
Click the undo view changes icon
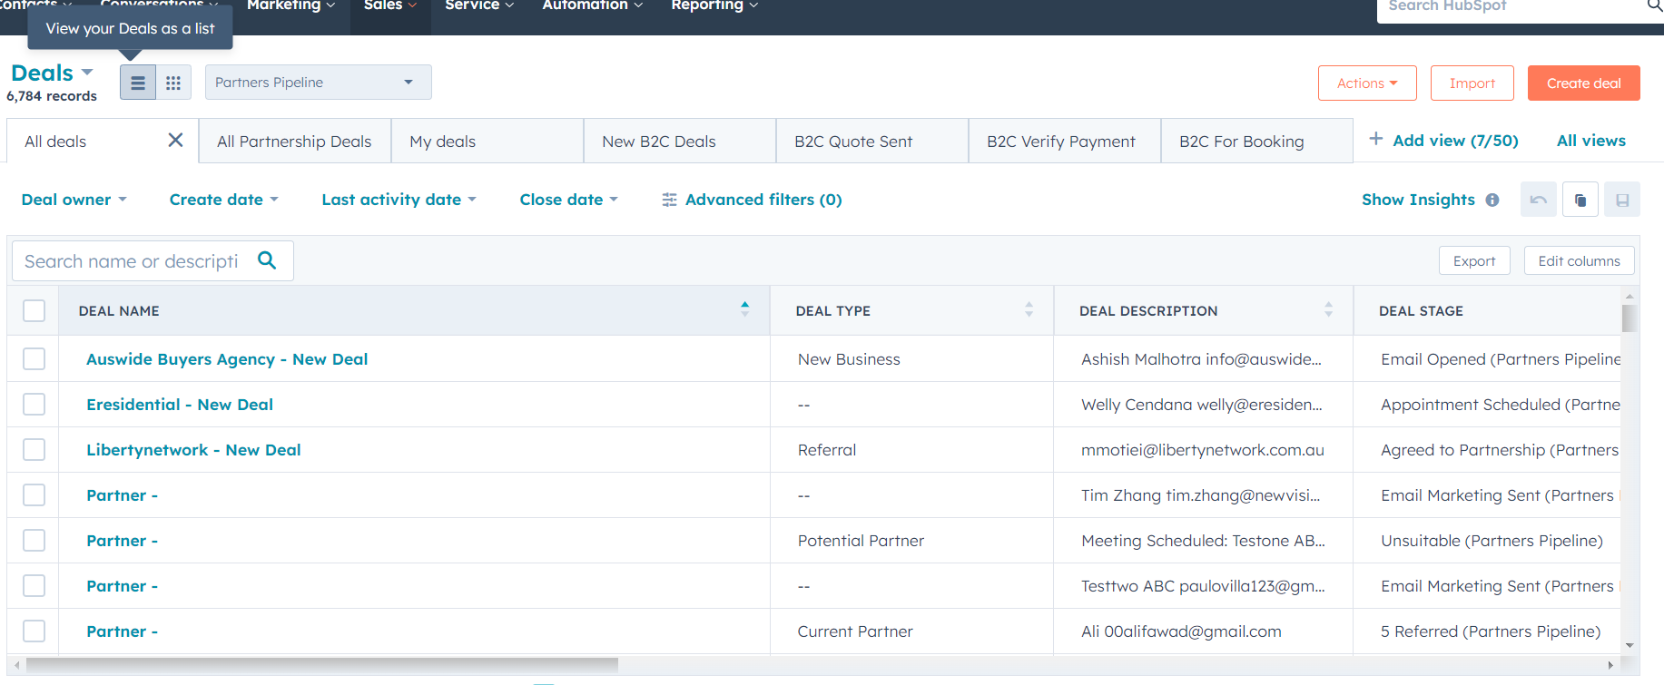1538,200
